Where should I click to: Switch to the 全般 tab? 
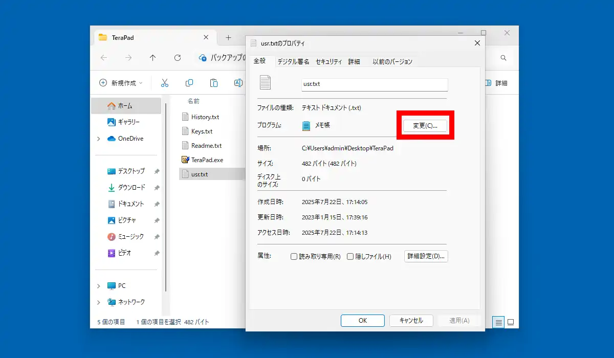(x=260, y=61)
